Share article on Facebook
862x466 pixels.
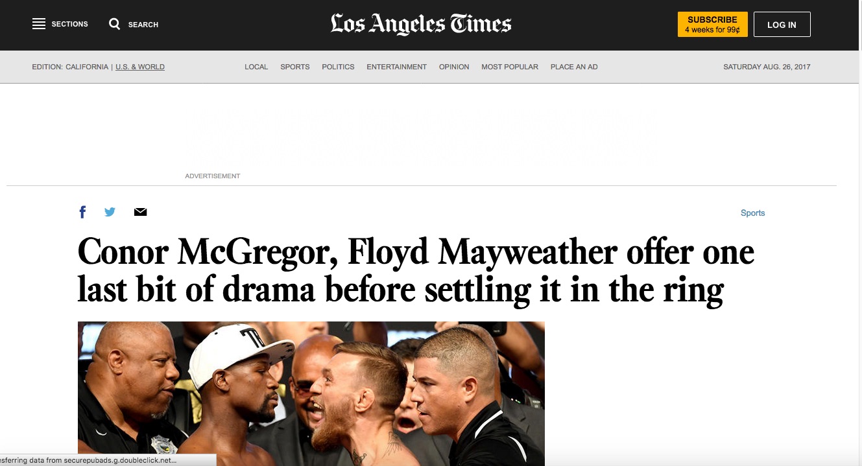click(82, 212)
